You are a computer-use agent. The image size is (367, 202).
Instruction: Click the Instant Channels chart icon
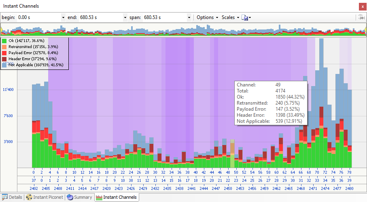(x=99, y=197)
